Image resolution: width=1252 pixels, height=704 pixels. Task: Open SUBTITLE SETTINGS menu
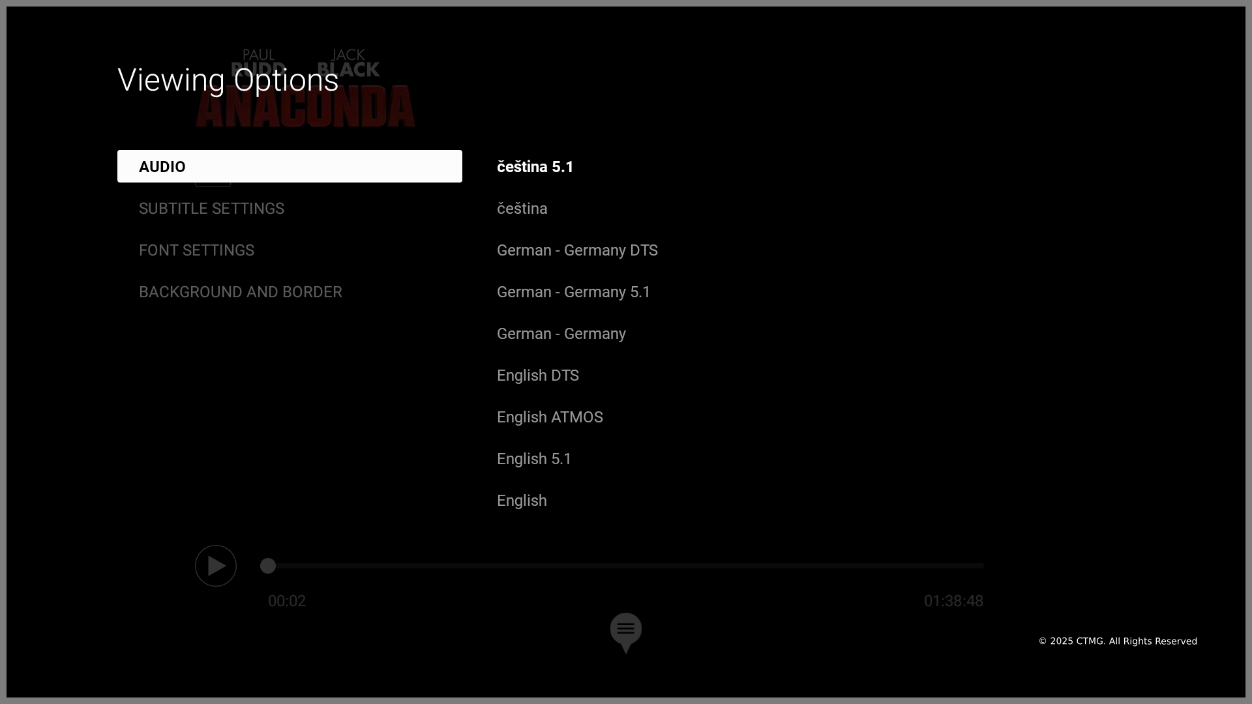(211, 209)
